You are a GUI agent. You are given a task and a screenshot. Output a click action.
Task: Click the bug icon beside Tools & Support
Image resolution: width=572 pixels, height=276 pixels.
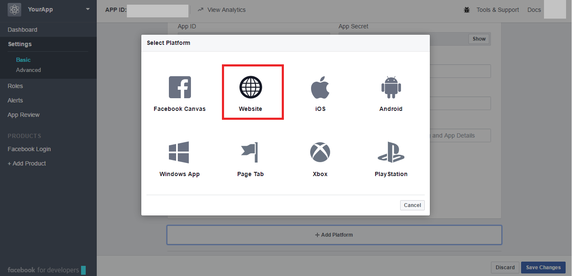[467, 10]
